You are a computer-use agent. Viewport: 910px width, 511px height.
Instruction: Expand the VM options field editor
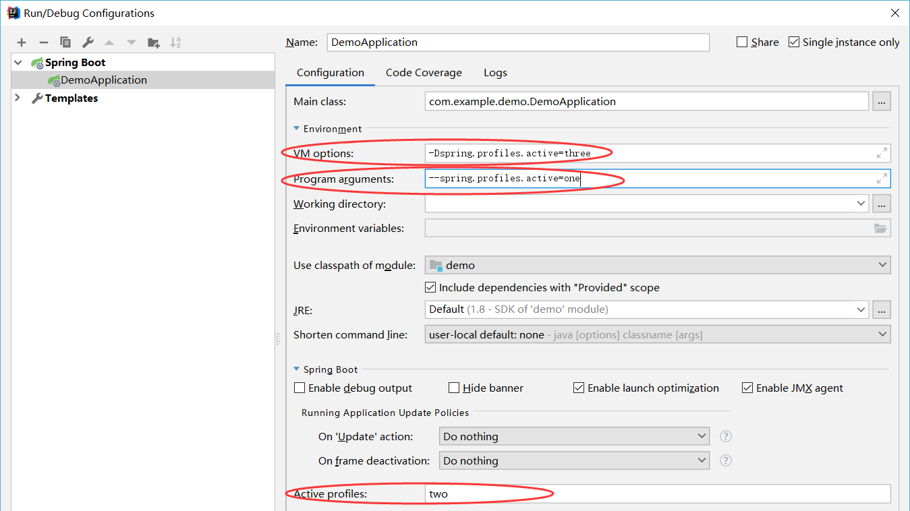coord(882,154)
